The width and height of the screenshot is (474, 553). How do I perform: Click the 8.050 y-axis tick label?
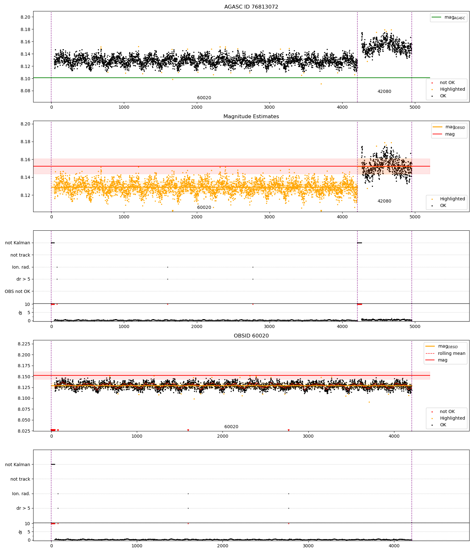click(24, 420)
